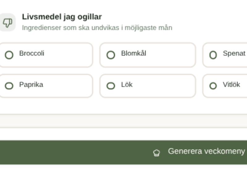Click the empty gray bar below options
Screen dimensions: 247x170
124,121
